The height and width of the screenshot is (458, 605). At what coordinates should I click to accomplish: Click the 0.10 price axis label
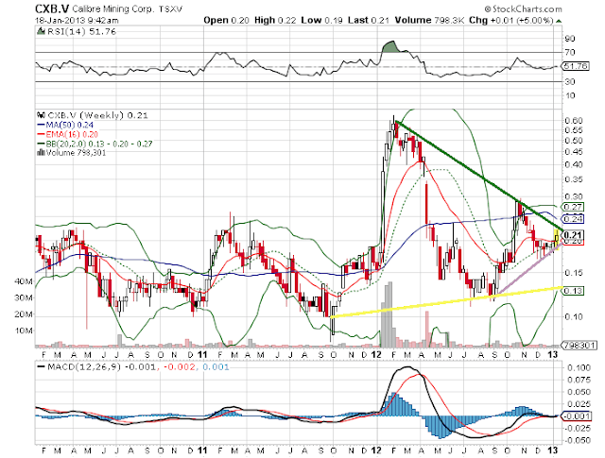coord(574,316)
